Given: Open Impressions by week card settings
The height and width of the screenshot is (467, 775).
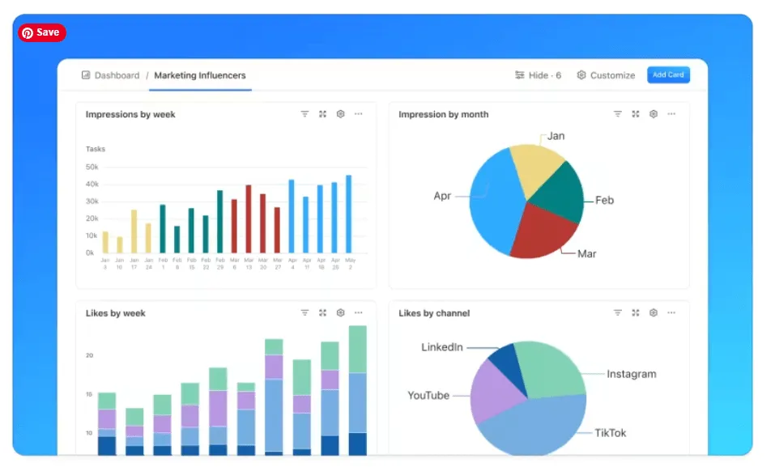Looking at the screenshot, I should 341,114.
